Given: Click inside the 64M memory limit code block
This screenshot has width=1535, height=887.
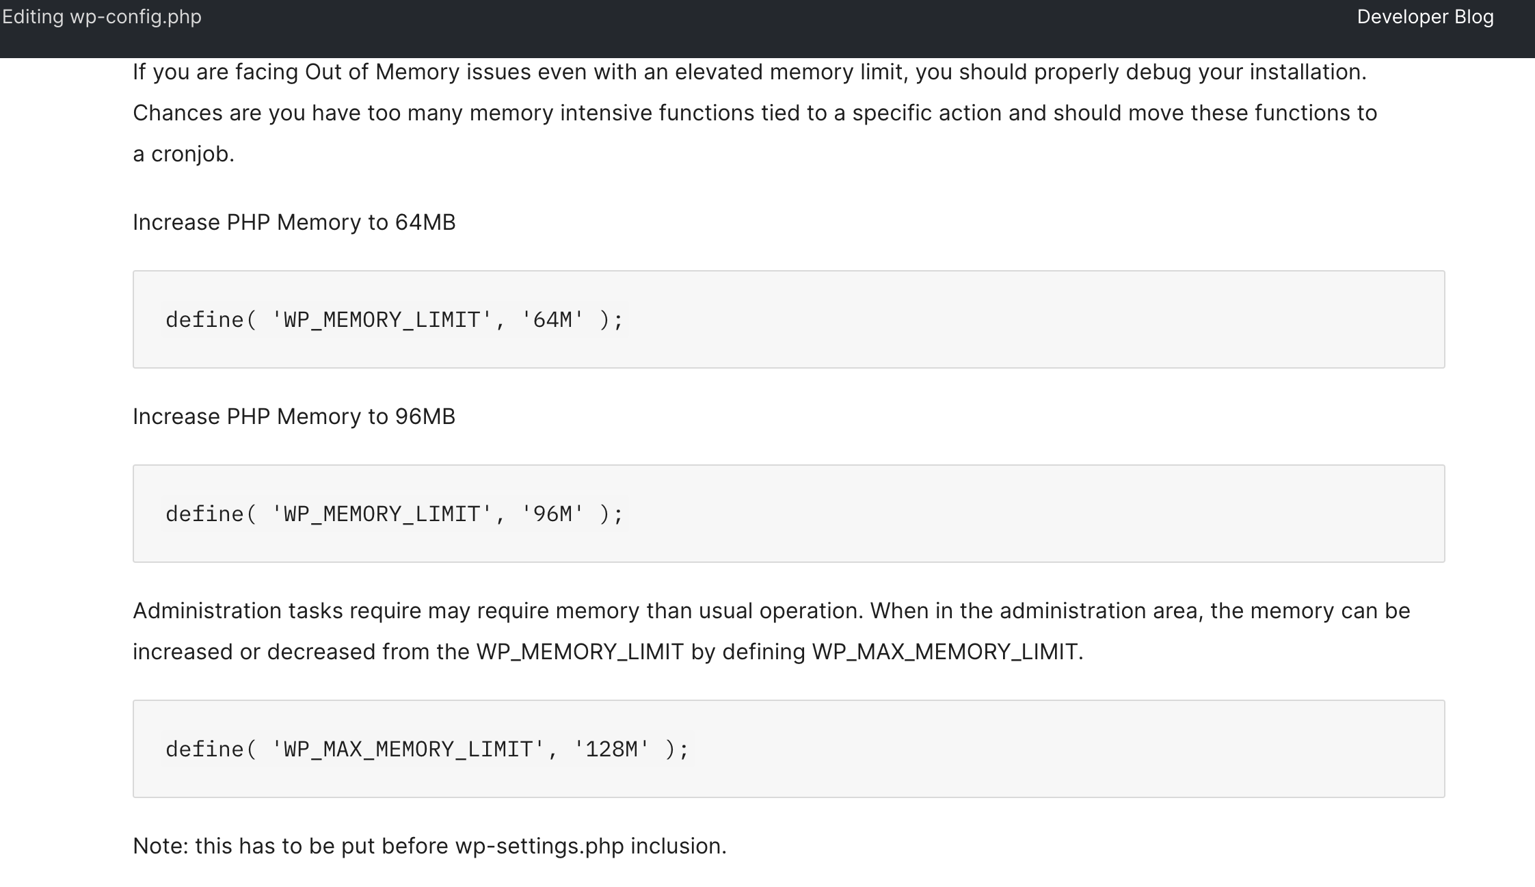Looking at the screenshot, I should (957, 319).
